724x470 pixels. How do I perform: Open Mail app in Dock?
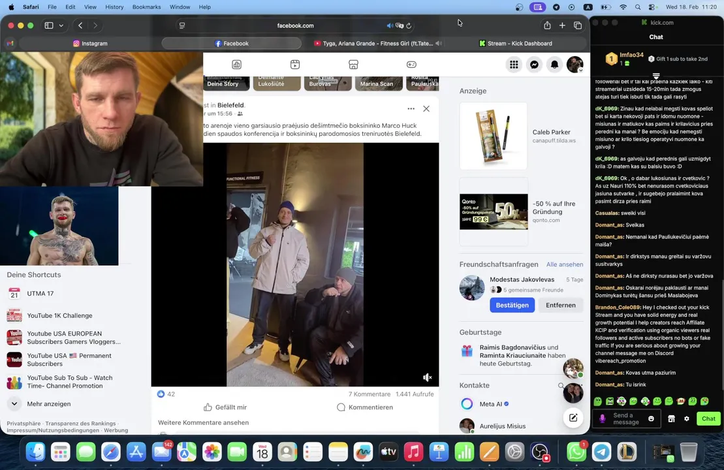coord(162,452)
